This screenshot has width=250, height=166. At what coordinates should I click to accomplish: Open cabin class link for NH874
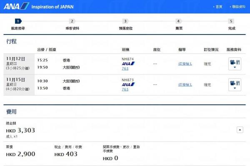[x=185, y=64]
